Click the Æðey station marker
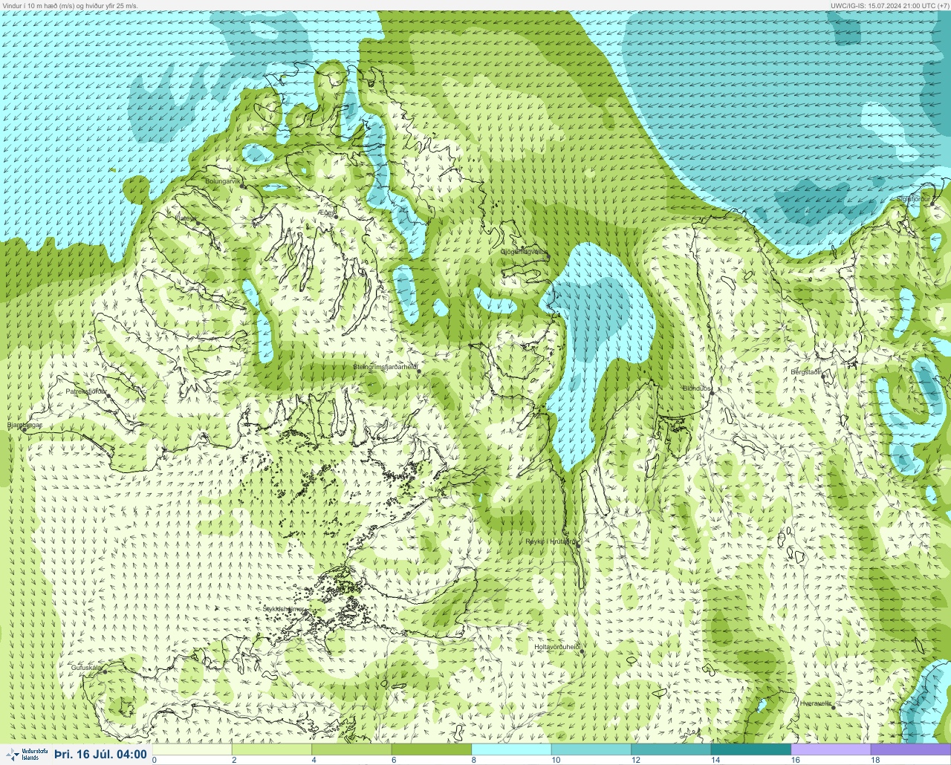 (x=336, y=217)
